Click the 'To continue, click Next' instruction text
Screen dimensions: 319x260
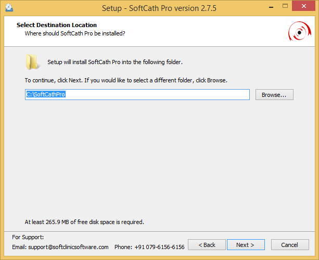[126, 81]
